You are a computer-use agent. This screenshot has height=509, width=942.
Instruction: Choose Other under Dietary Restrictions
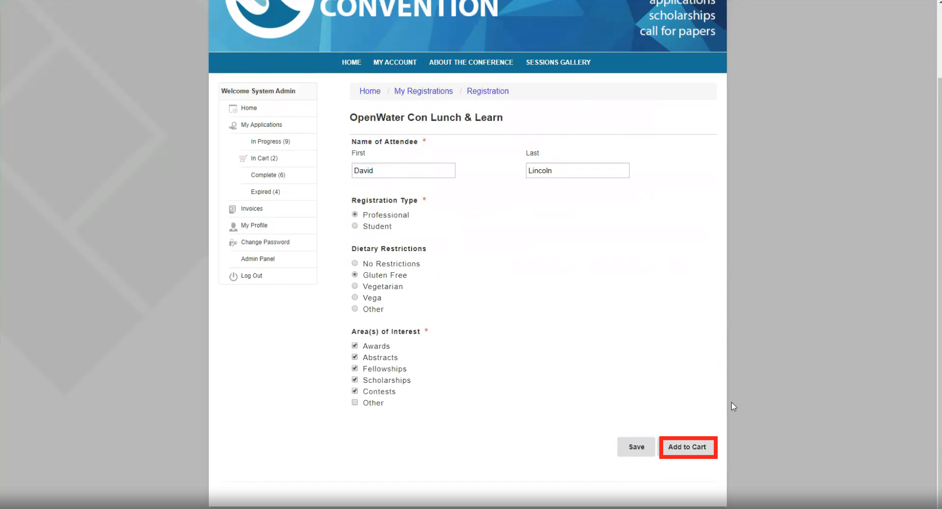(355, 308)
